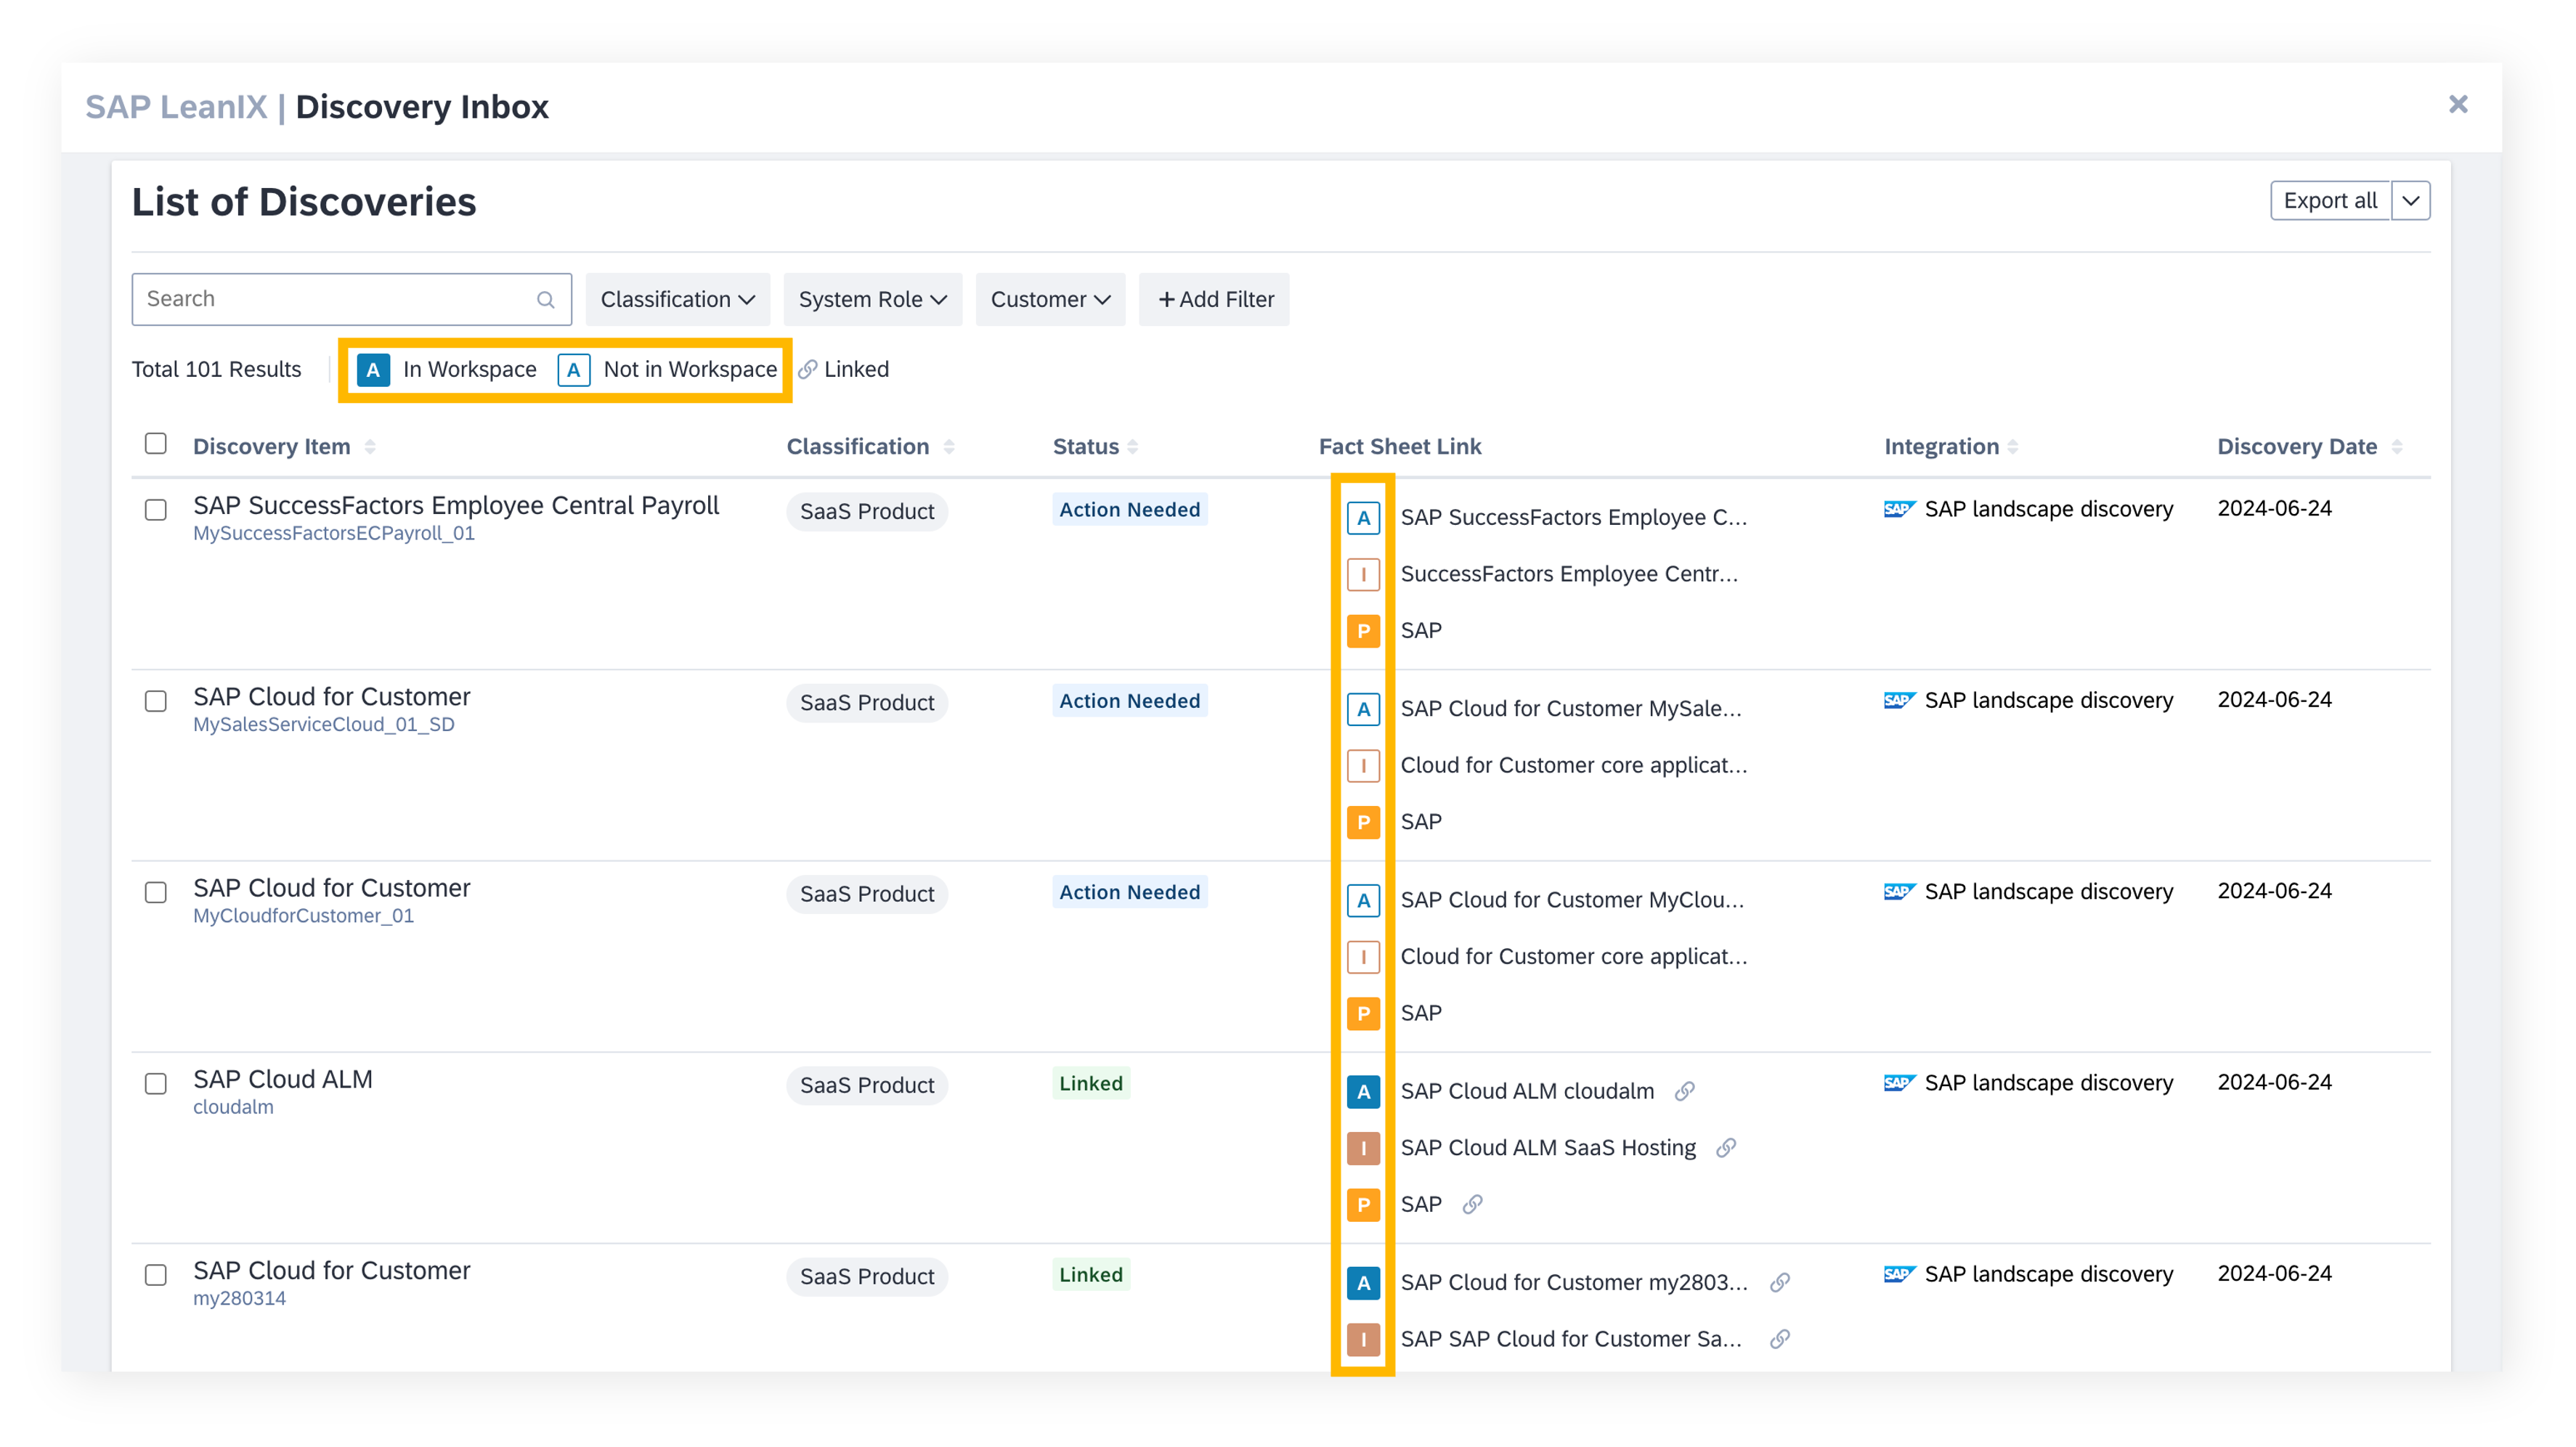
Task: Click the Provider icon under SuccessFactors Employee Centr...
Action: coord(1363,631)
